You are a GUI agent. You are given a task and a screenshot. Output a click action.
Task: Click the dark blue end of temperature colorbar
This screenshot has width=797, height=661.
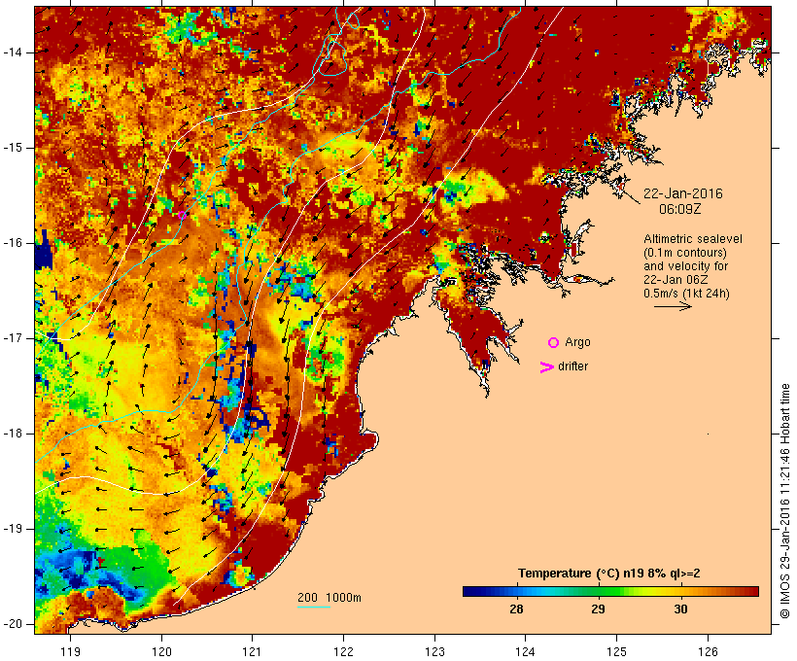click(470, 591)
